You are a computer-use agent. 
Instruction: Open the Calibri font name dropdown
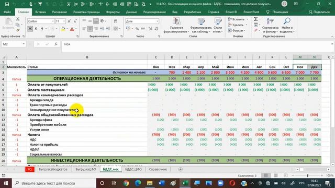pyautogui.click(x=53, y=21)
